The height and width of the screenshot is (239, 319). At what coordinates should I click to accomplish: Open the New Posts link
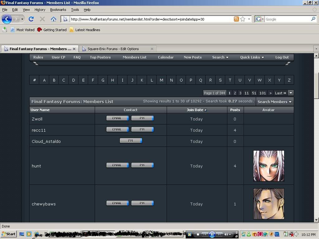click(193, 57)
